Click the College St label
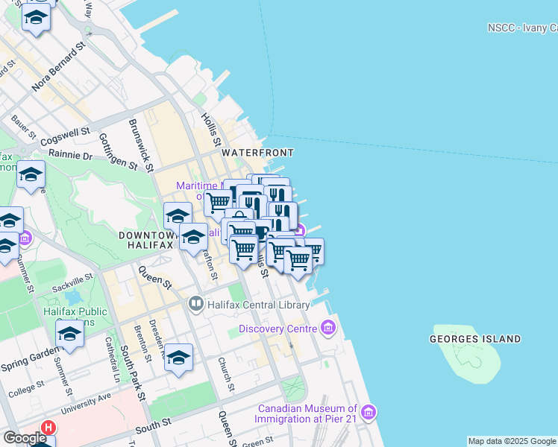Image resolution: width=558 pixels, height=447 pixels. [x=27, y=389]
